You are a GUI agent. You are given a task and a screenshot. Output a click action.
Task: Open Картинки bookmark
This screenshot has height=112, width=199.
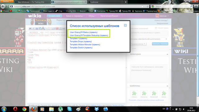tap(137, 11)
